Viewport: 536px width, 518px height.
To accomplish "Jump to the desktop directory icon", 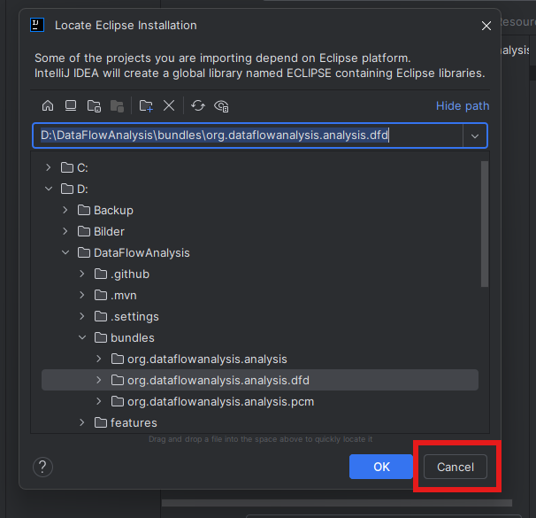I will click(71, 105).
